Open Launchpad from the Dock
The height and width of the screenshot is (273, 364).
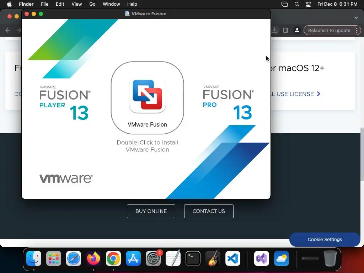tap(54, 258)
